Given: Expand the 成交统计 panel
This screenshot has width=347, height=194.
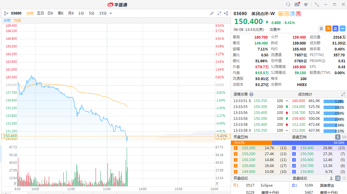Looking at the screenshot, I should [x=343, y=94].
